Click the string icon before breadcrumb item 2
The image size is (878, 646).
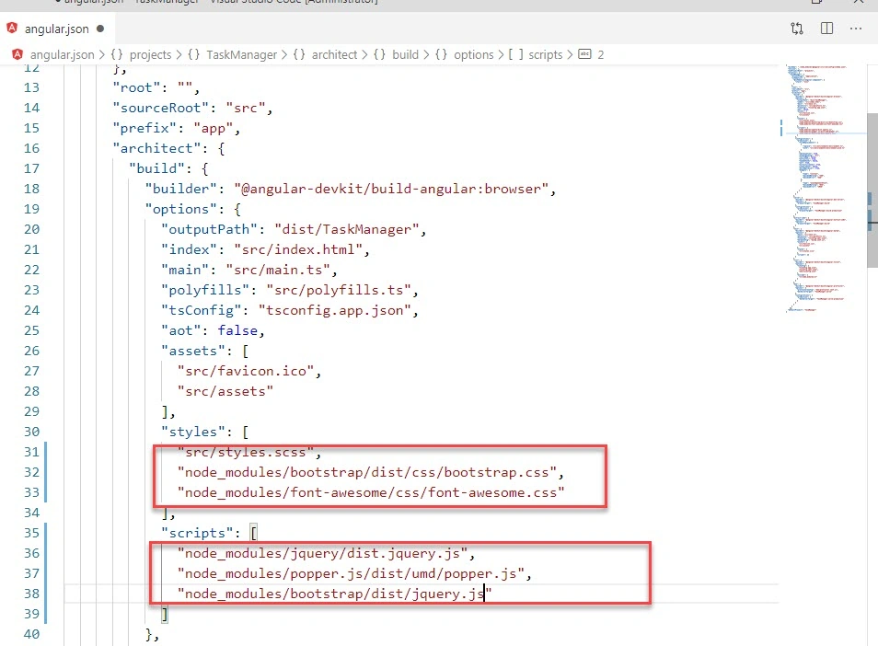click(x=584, y=54)
